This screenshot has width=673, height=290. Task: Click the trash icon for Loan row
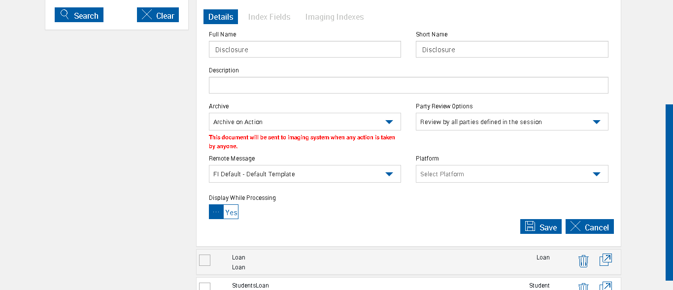583,261
